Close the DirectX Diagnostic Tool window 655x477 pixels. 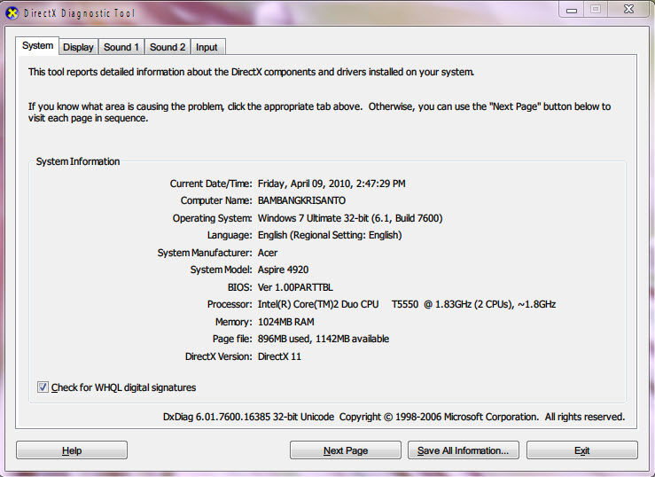tap(628, 9)
